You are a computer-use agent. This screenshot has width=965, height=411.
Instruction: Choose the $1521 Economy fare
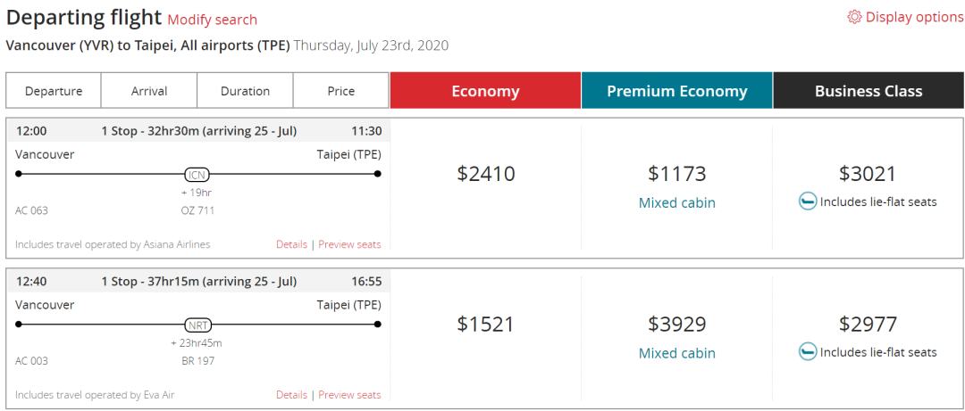(x=485, y=325)
